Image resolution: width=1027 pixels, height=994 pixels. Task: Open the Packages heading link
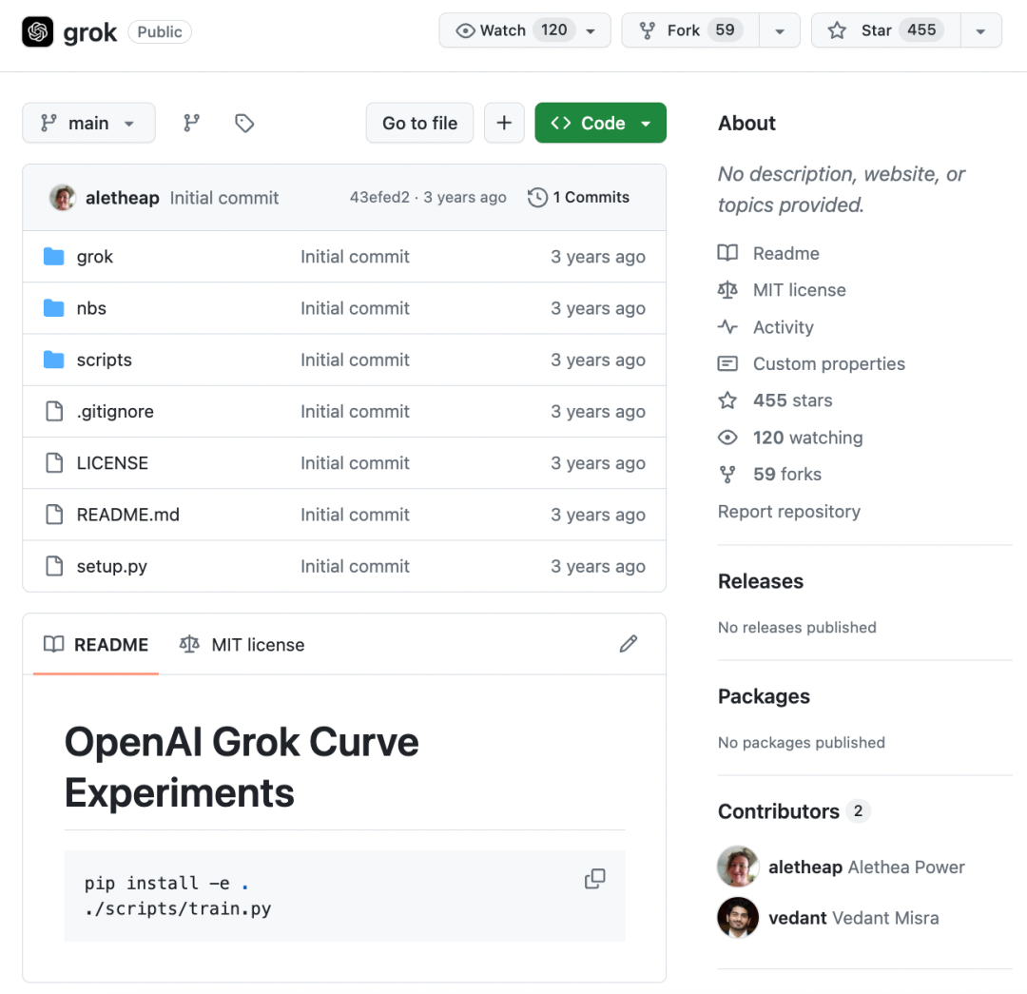click(764, 696)
